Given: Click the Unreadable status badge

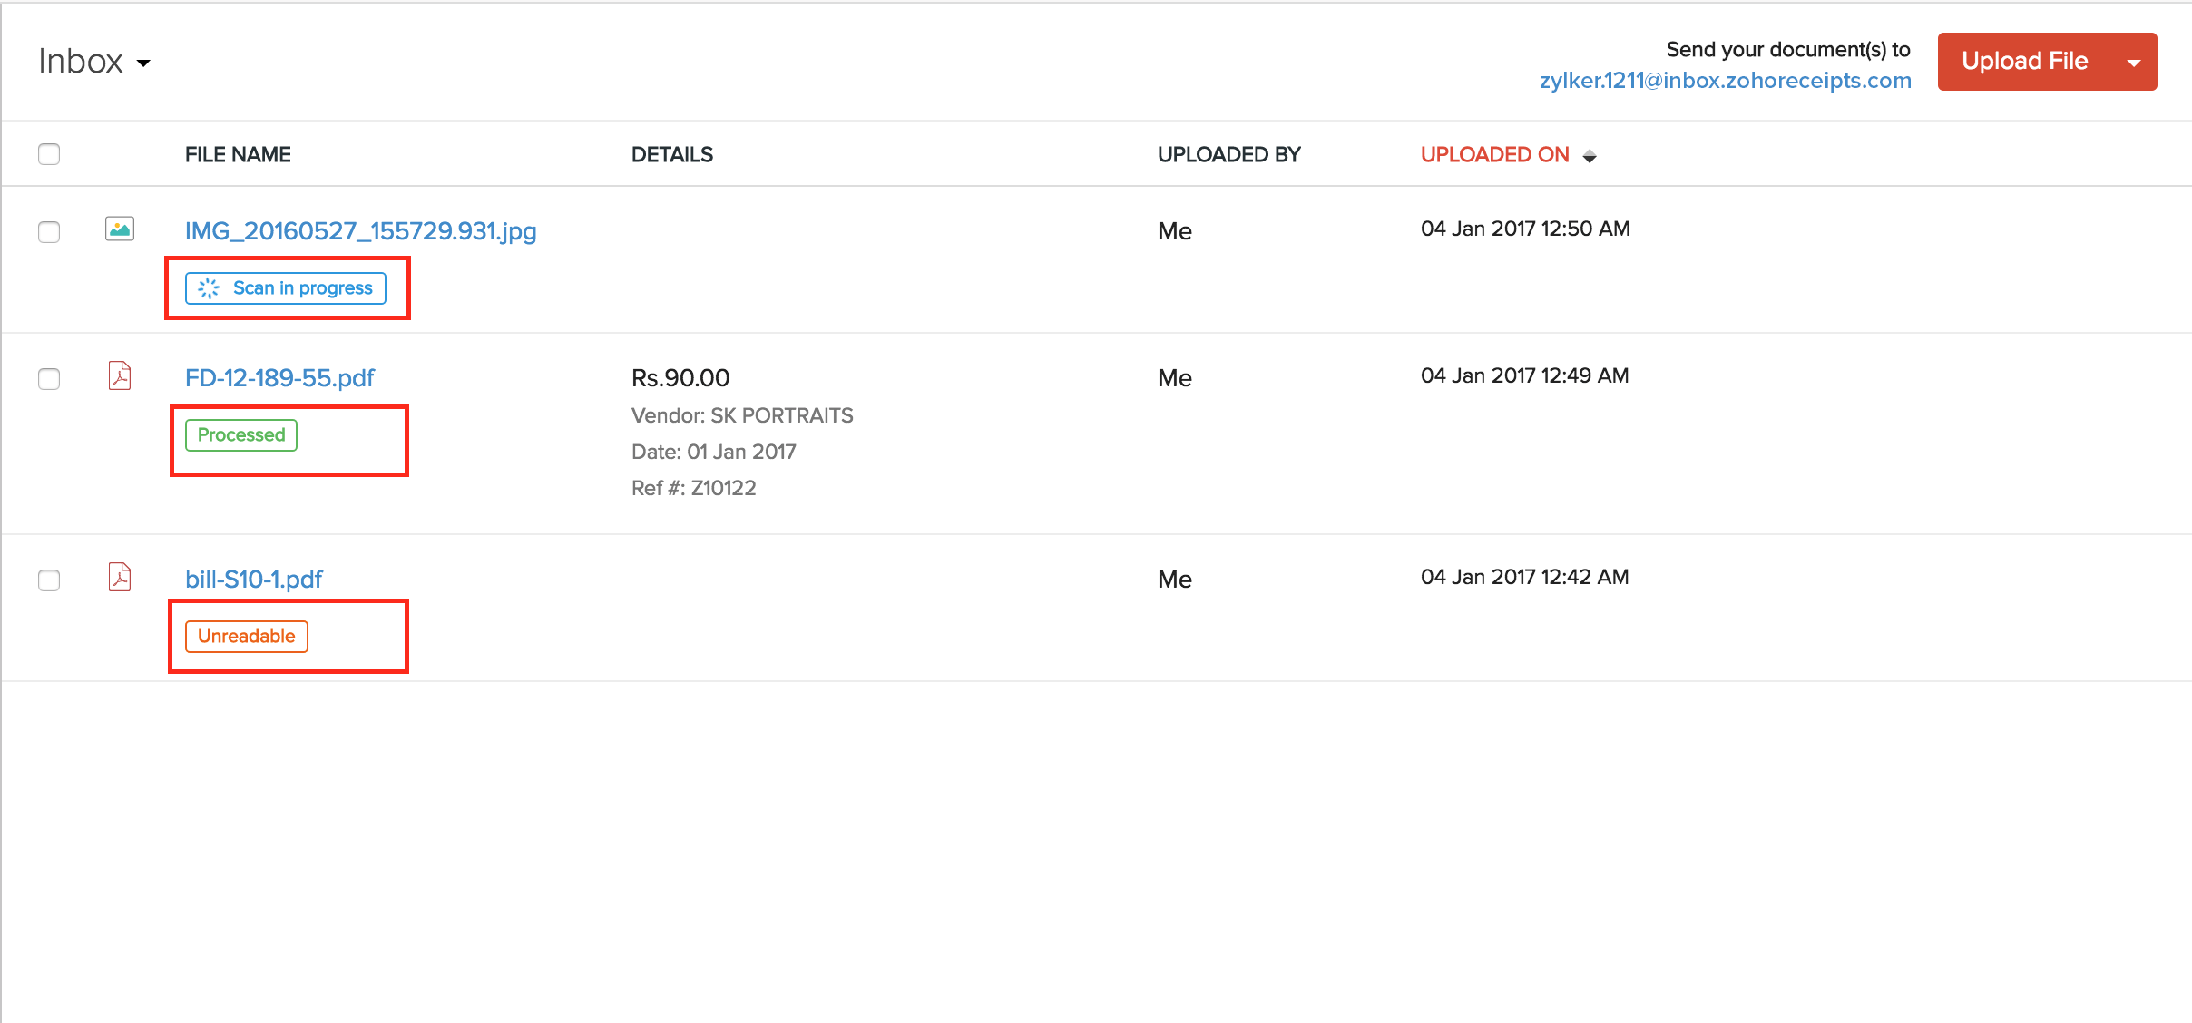Looking at the screenshot, I should [x=247, y=637].
